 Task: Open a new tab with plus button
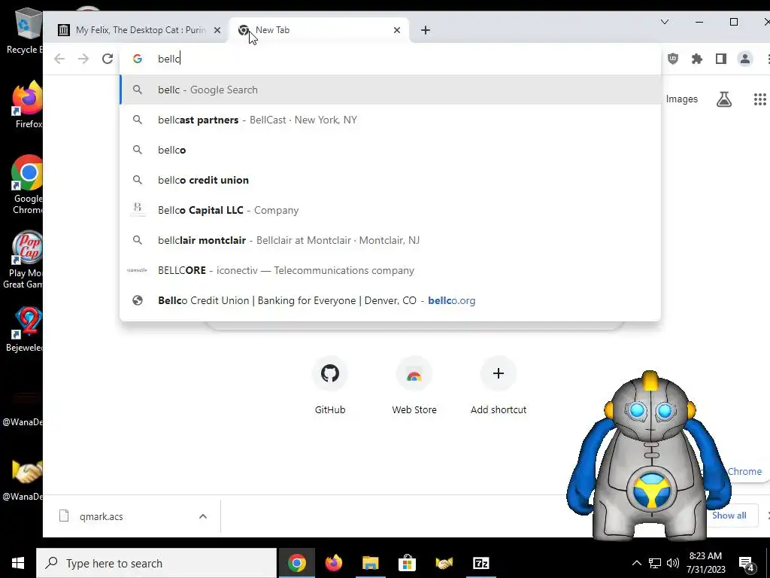coord(426,30)
